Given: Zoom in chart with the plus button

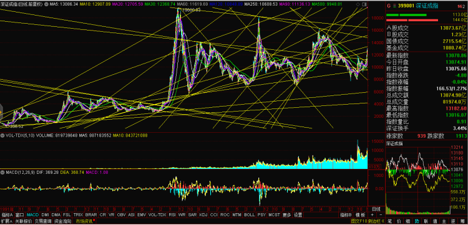Looking at the screenshot, I should (372, 215).
